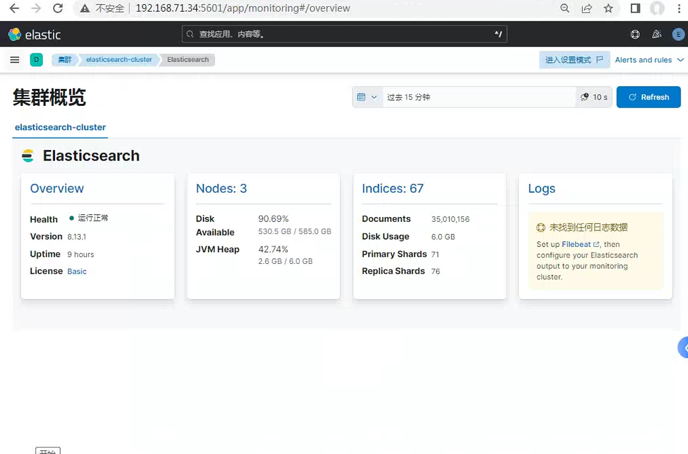
Task: Follow the Filebeat setup link
Action: click(580, 244)
